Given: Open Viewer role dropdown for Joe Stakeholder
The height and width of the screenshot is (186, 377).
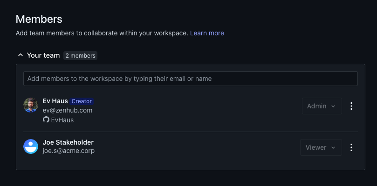Looking at the screenshot, I should (x=321, y=147).
